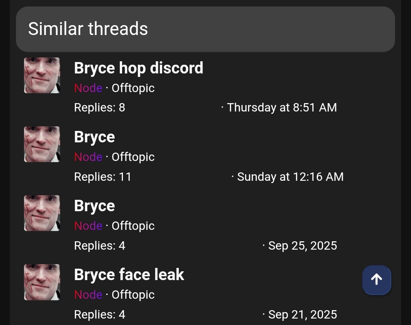This screenshot has height=325, width=411.
Task: Click the avatar beside "Bryce face leak"
Action: (x=42, y=282)
